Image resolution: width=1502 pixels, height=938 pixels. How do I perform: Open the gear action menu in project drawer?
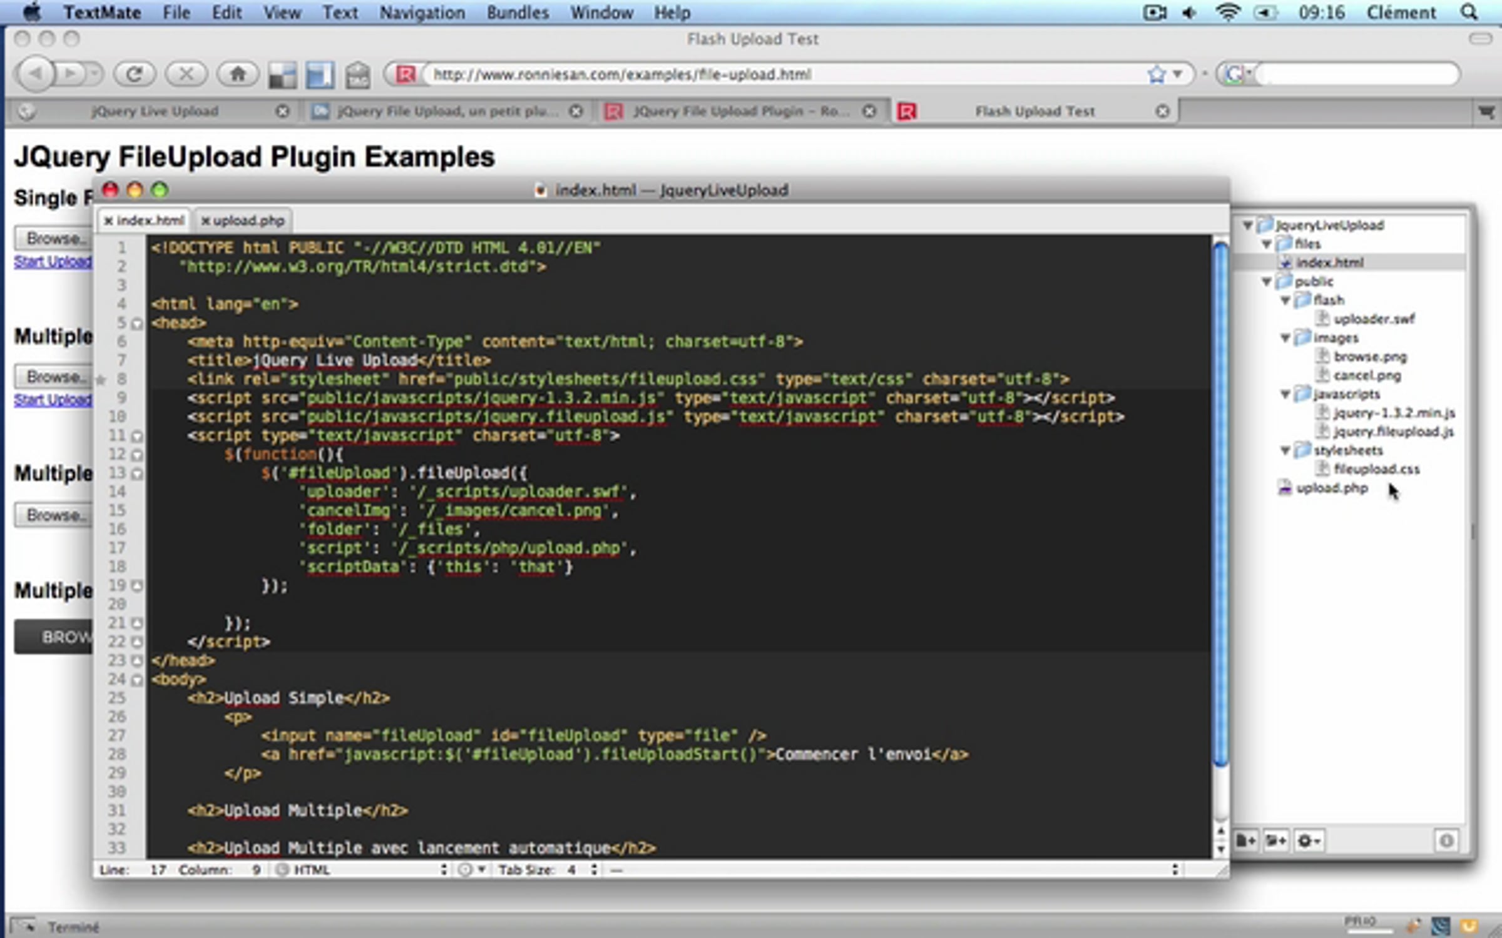point(1308,840)
